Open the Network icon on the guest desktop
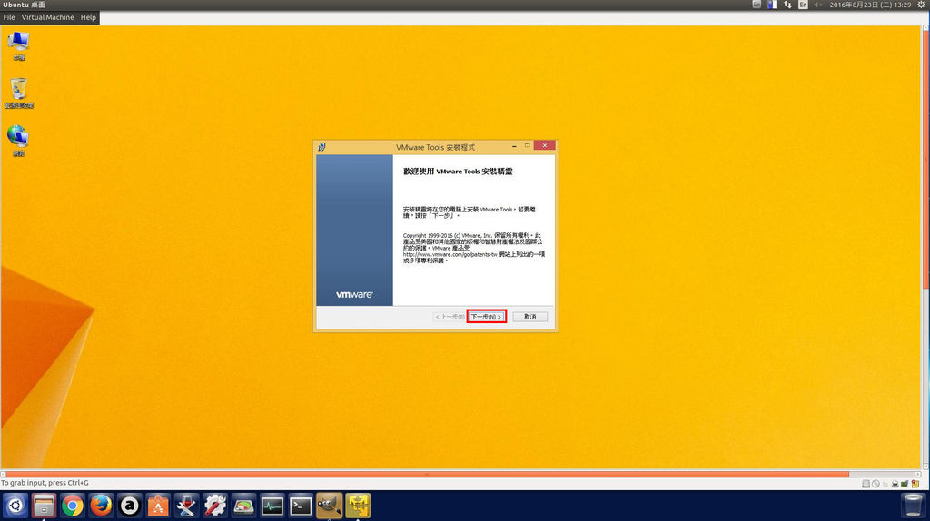This screenshot has width=930, height=521. point(18,141)
